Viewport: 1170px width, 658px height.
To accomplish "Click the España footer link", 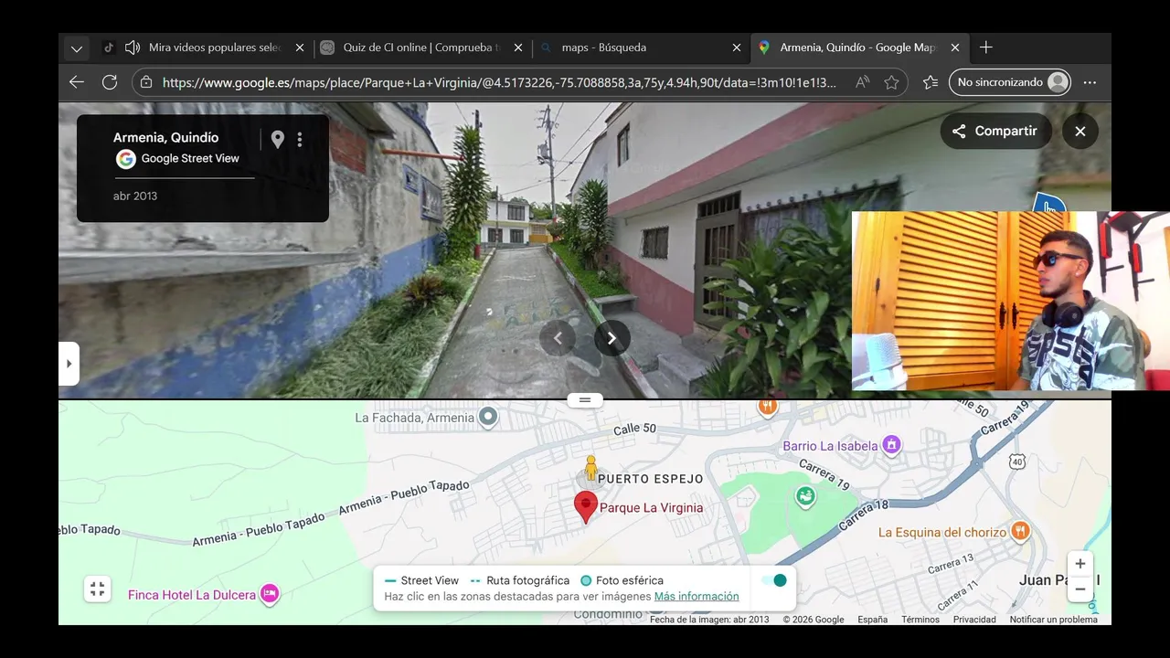I will pos(873,620).
